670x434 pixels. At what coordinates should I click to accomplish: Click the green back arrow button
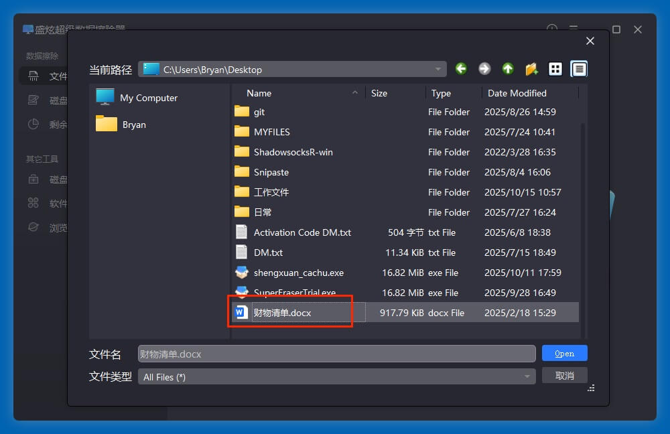coord(461,69)
